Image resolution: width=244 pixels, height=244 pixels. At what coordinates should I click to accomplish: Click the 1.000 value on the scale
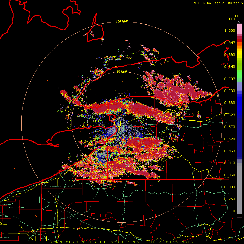pyautogui.click(x=230, y=30)
